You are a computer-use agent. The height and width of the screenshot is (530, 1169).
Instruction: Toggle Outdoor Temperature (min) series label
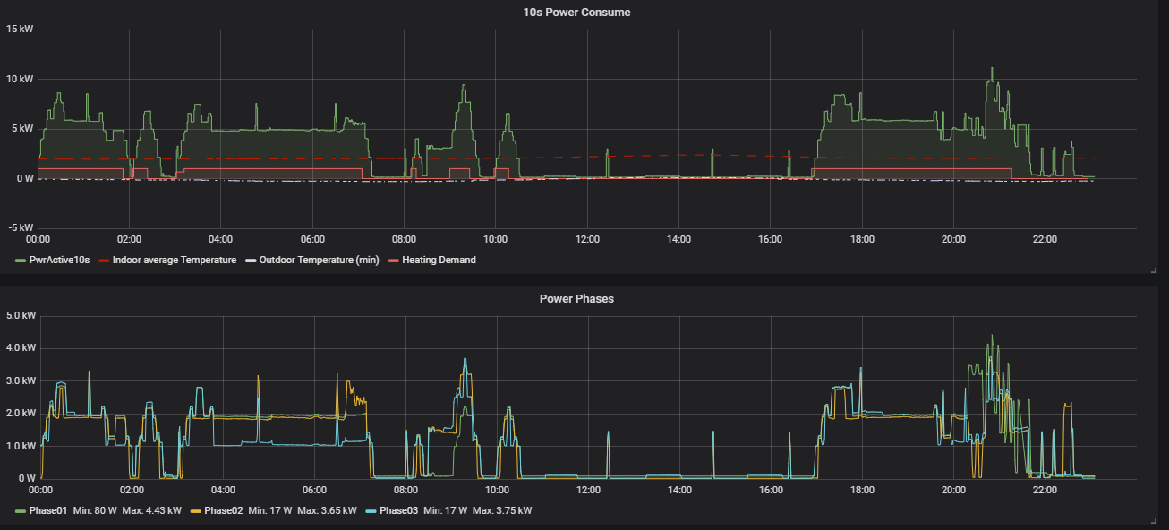click(x=320, y=260)
